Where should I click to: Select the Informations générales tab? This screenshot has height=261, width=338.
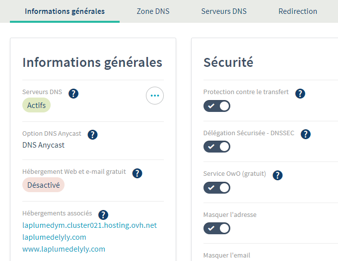point(65,11)
